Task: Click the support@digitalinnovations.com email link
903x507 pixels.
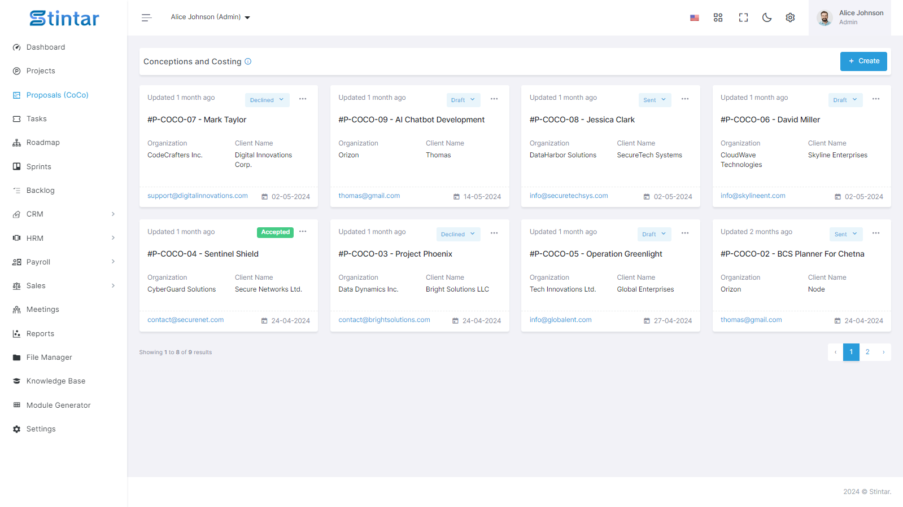Action: [x=198, y=196]
